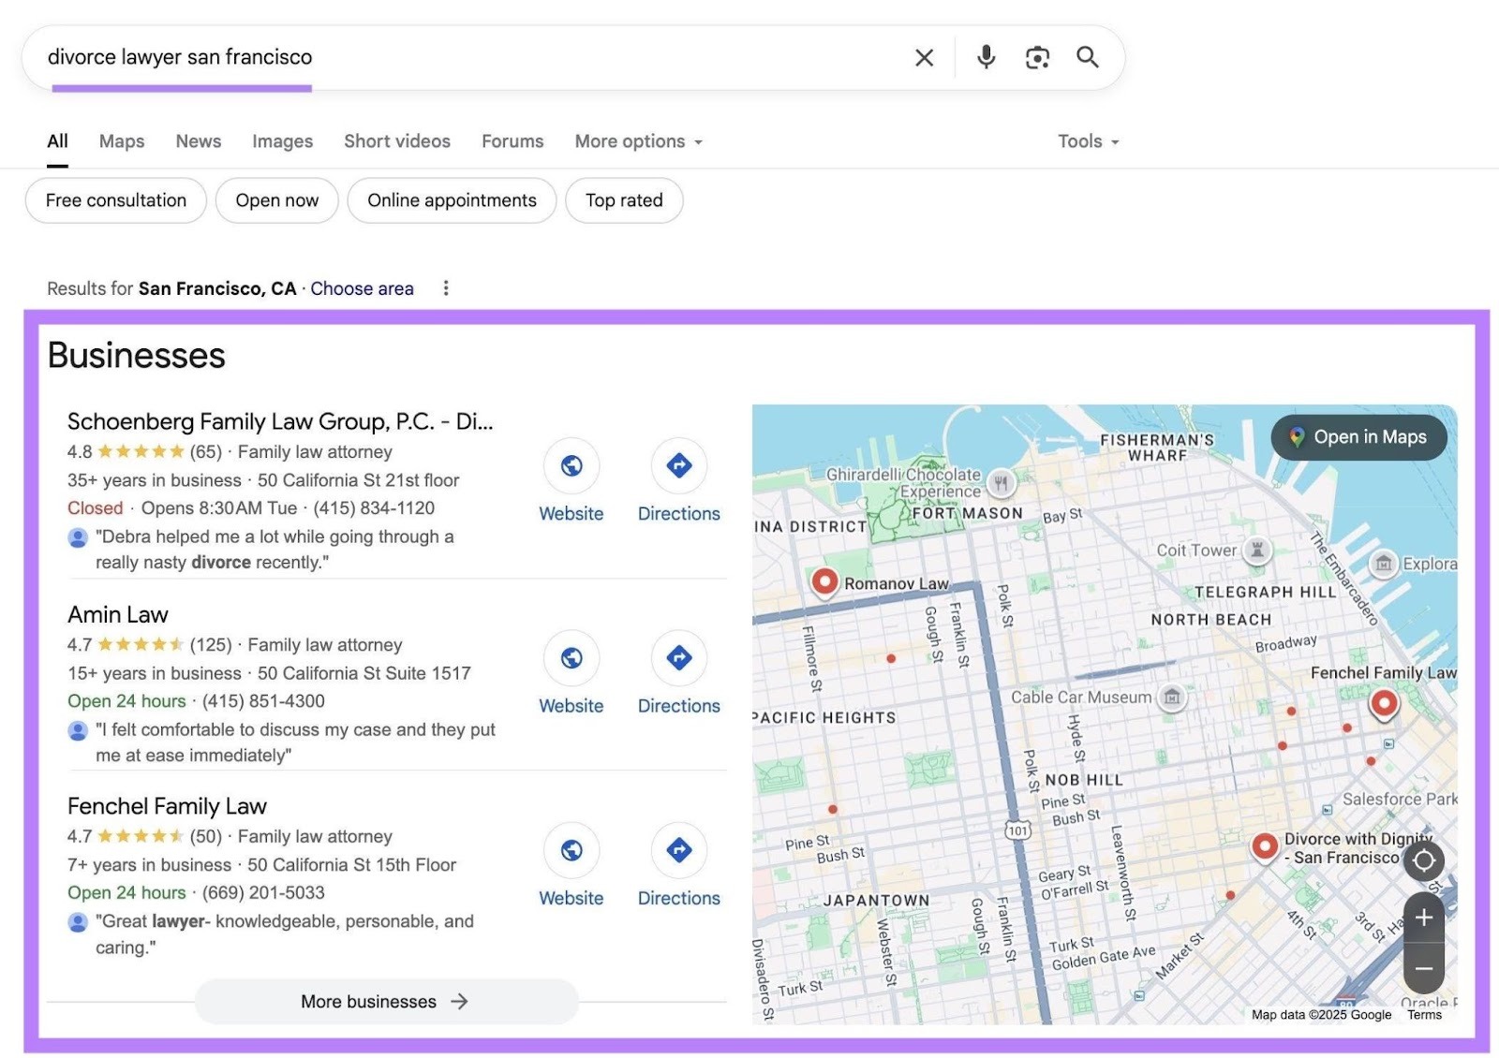Enable the Open now filter
Viewport: 1499px width, 1058px height.
click(276, 199)
